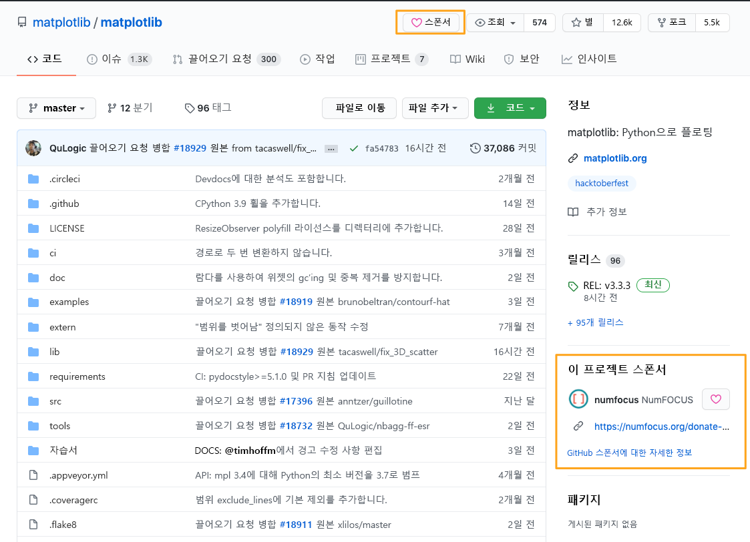Image resolution: width=750 pixels, height=542 pixels.
Task: Click the QuLogic avatar thumbnail
Action: (x=33, y=148)
